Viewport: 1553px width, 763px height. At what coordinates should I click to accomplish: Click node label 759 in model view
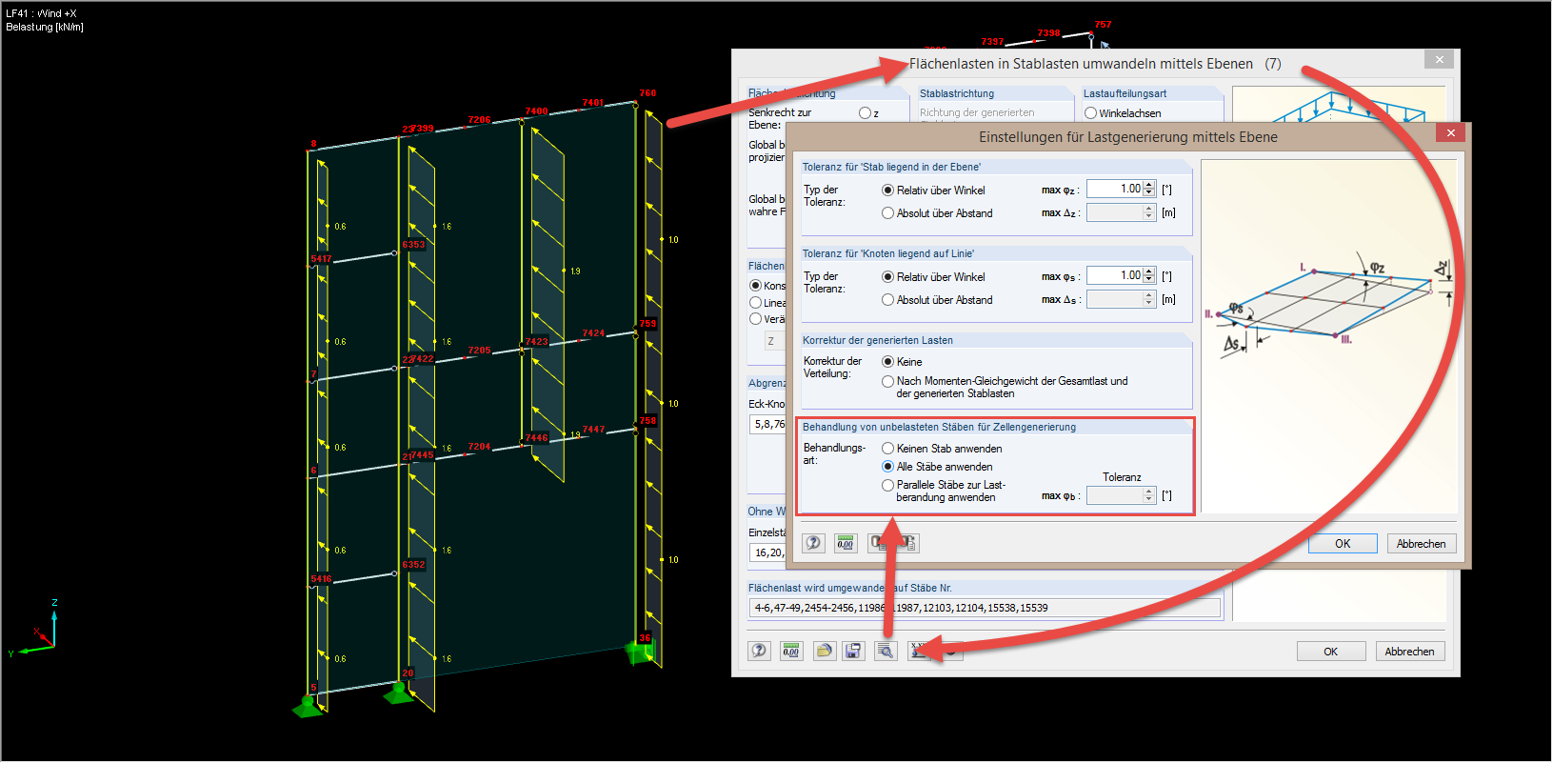(647, 324)
